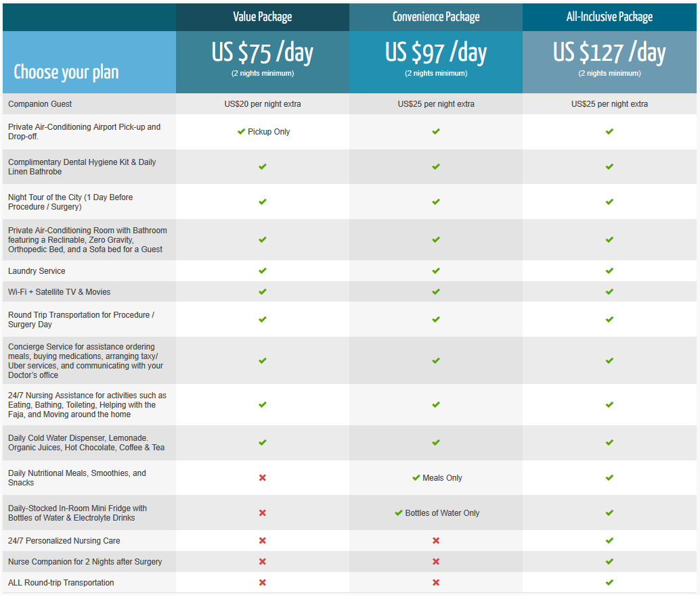This screenshot has height=595, width=700.
Task: Click checkmark beside Meals Only
Action: point(416,478)
